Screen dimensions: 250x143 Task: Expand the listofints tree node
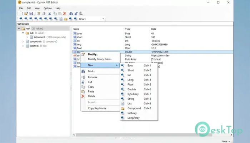pos(23,46)
